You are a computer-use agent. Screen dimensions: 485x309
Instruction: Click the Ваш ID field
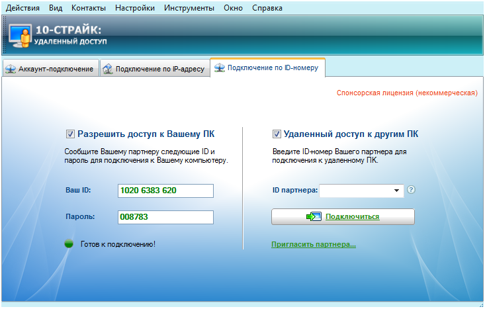(165, 191)
